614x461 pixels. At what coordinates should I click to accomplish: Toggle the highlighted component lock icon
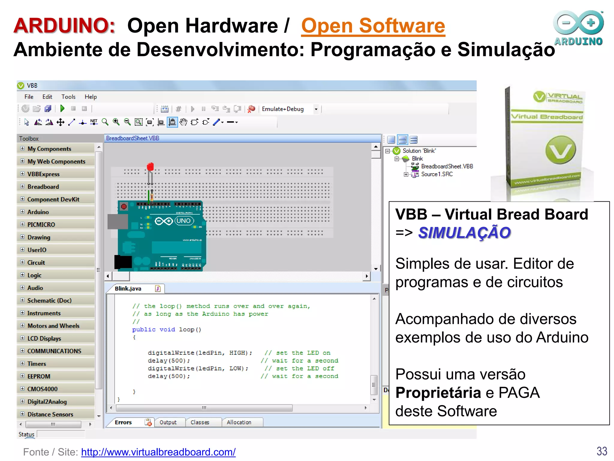click(172, 122)
